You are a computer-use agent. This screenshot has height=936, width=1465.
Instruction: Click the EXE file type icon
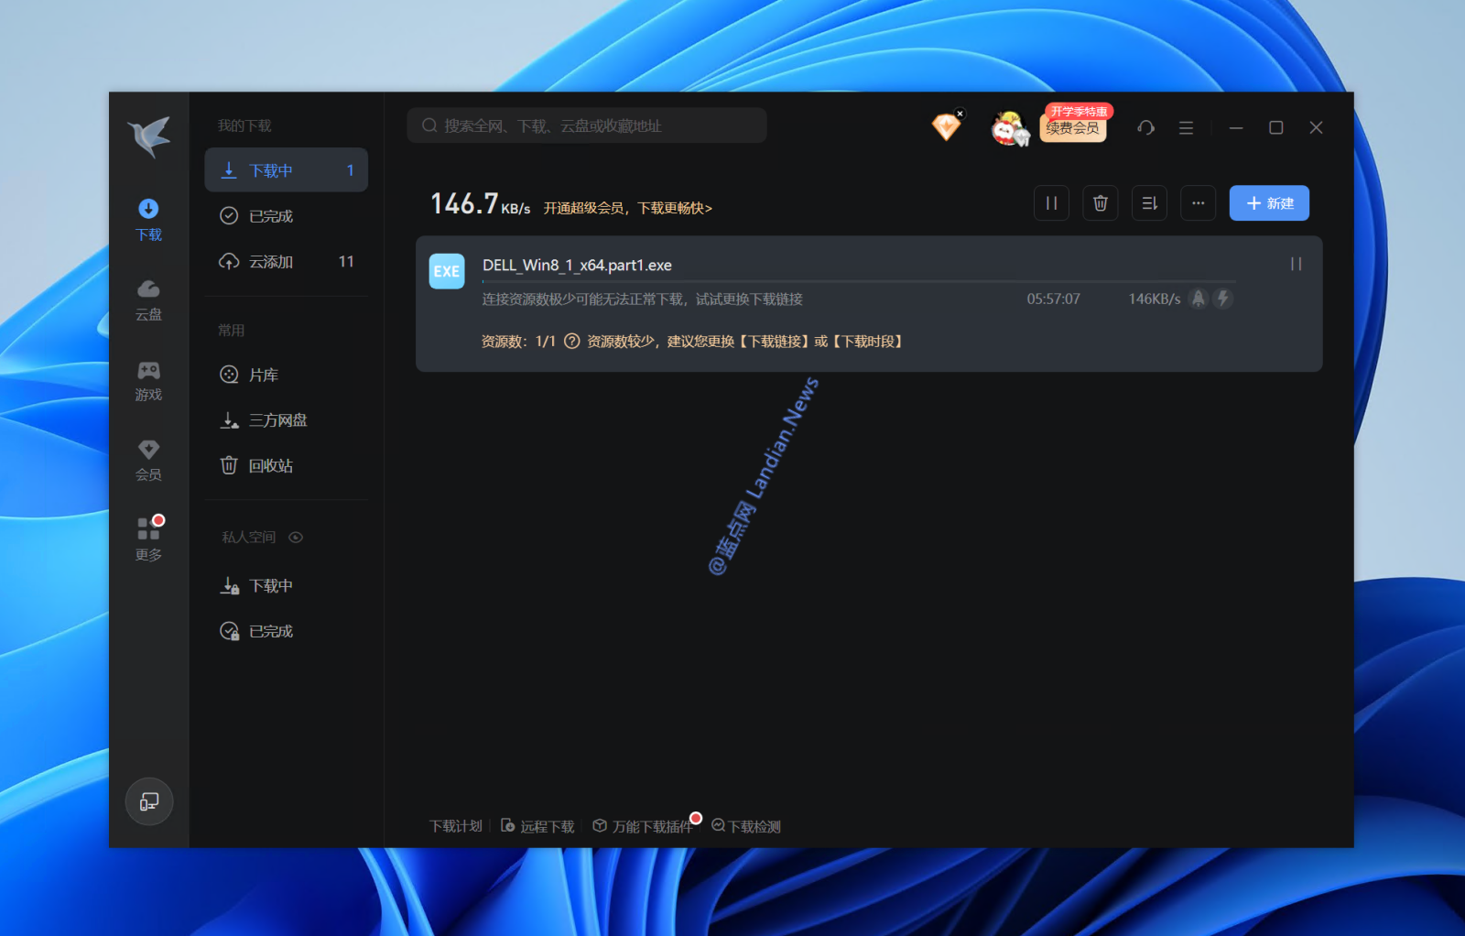click(447, 271)
